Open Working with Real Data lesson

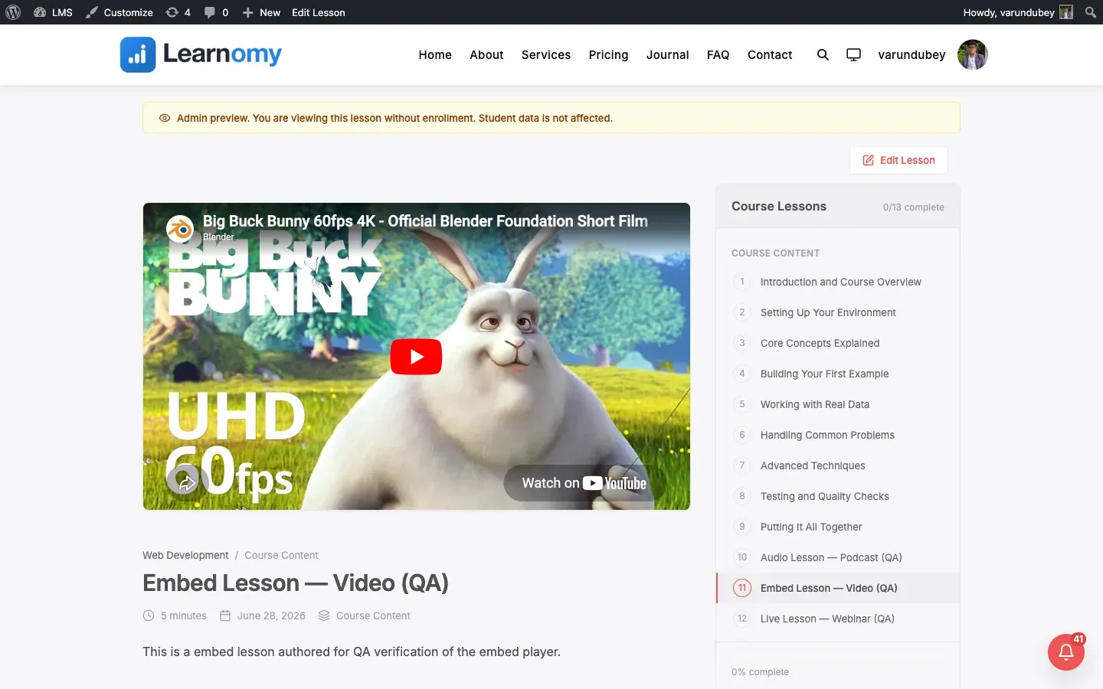[x=838, y=404]
